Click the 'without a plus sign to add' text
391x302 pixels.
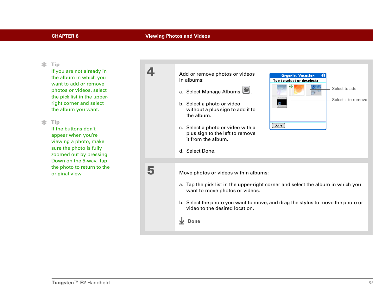click(x=221, y=110)
